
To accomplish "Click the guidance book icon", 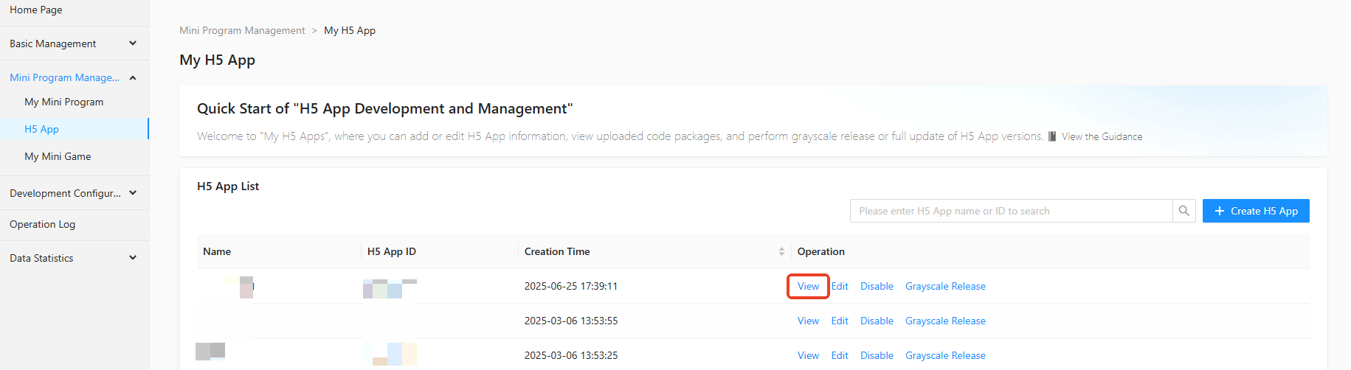I will (x=1052, y=136).
